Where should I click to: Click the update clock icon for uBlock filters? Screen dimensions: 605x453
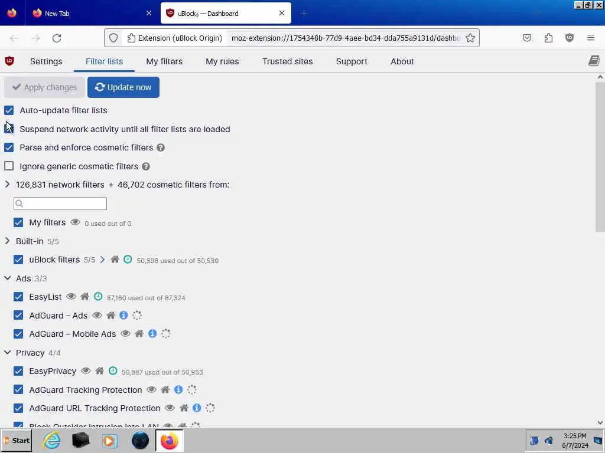tap(128, 260)
